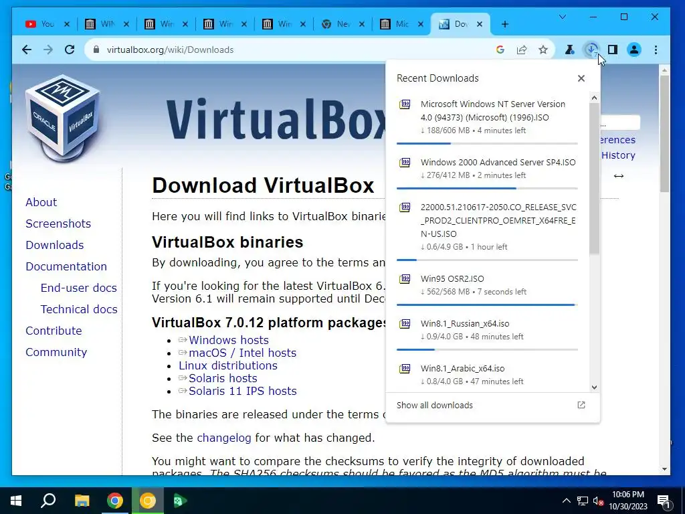This screenshot has width=685, height=514.
Task: Open the Community link
Action: (56, 352)
